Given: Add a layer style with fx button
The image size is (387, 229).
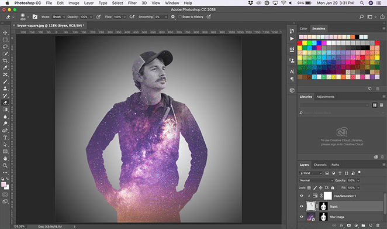Looking at the screenshot, I should [x=341, y=225].
